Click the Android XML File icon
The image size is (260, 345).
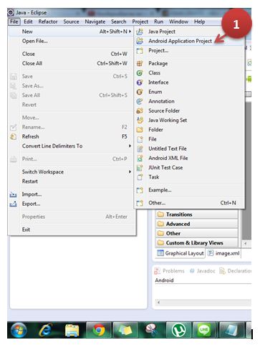click(140, 159)
